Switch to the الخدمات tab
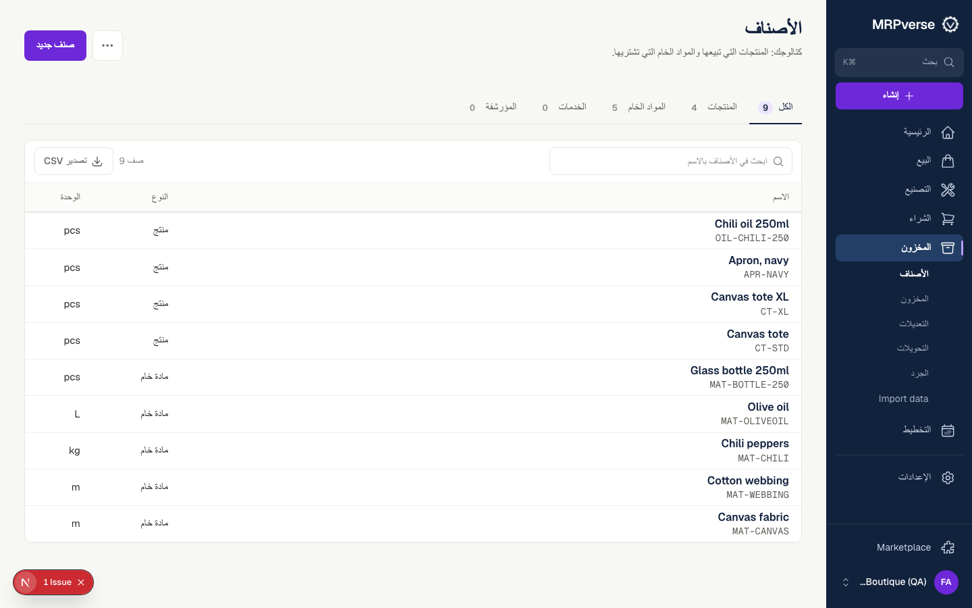Viewport: 972px width, 608px height. (x=564, y=107)
